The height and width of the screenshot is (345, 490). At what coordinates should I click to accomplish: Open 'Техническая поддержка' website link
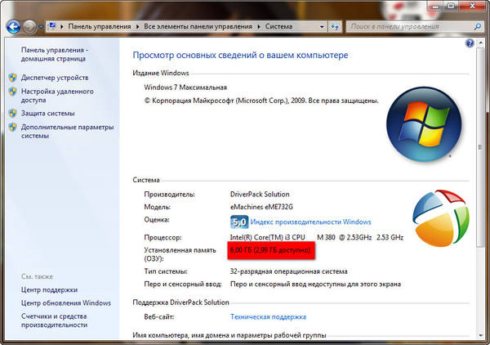click(268, 317)
